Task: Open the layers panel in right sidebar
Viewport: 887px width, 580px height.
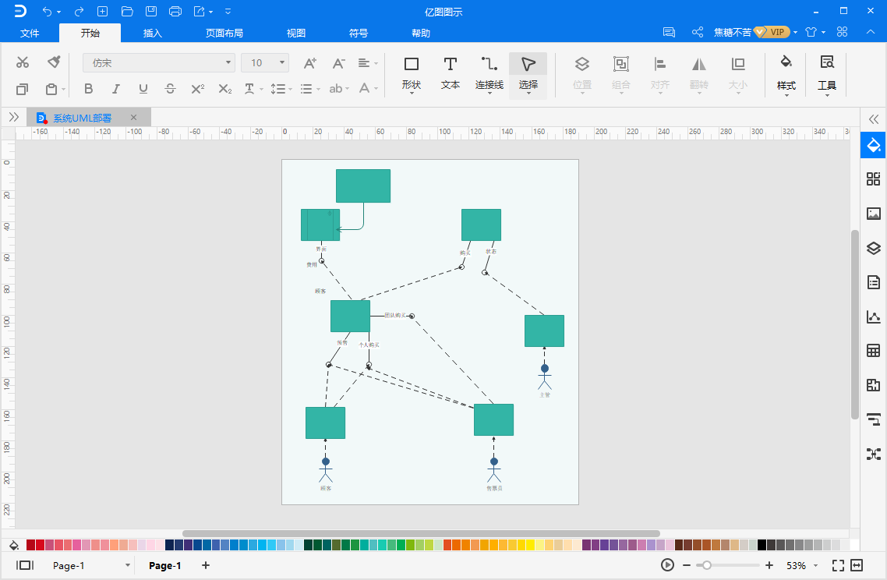Action: click(x=874, y=248)
